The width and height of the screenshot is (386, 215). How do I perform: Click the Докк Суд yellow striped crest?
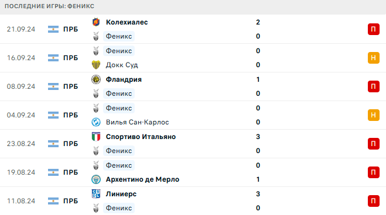96,65
